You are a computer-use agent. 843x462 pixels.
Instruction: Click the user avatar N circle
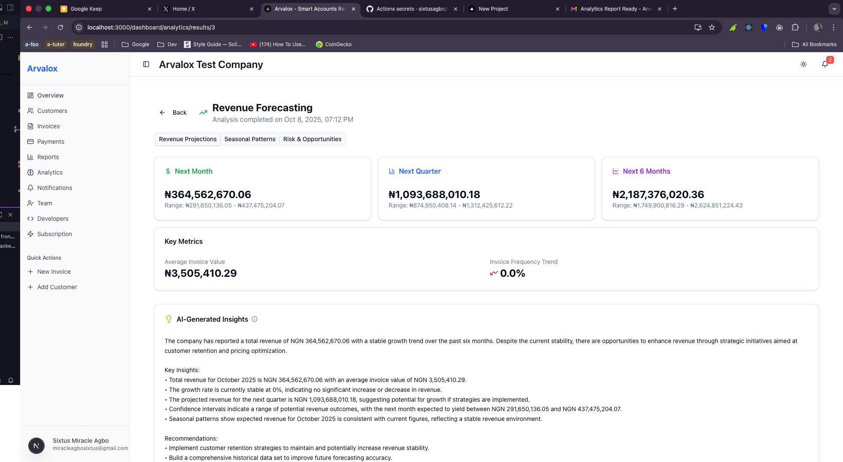pos(36,445)
